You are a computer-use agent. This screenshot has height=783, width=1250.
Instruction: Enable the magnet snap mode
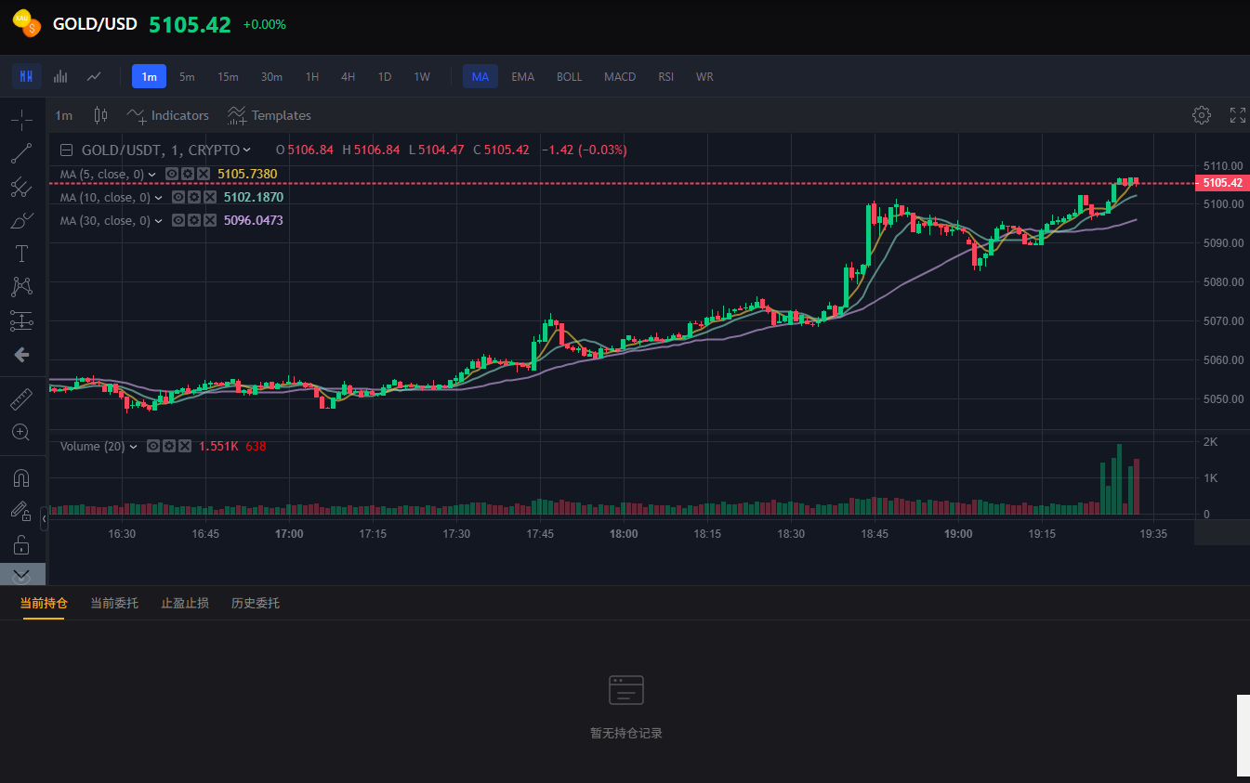pos(21,478)
